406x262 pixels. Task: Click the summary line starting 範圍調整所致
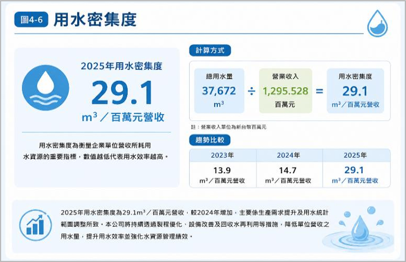pyautogui.click(x=195, y=224)
